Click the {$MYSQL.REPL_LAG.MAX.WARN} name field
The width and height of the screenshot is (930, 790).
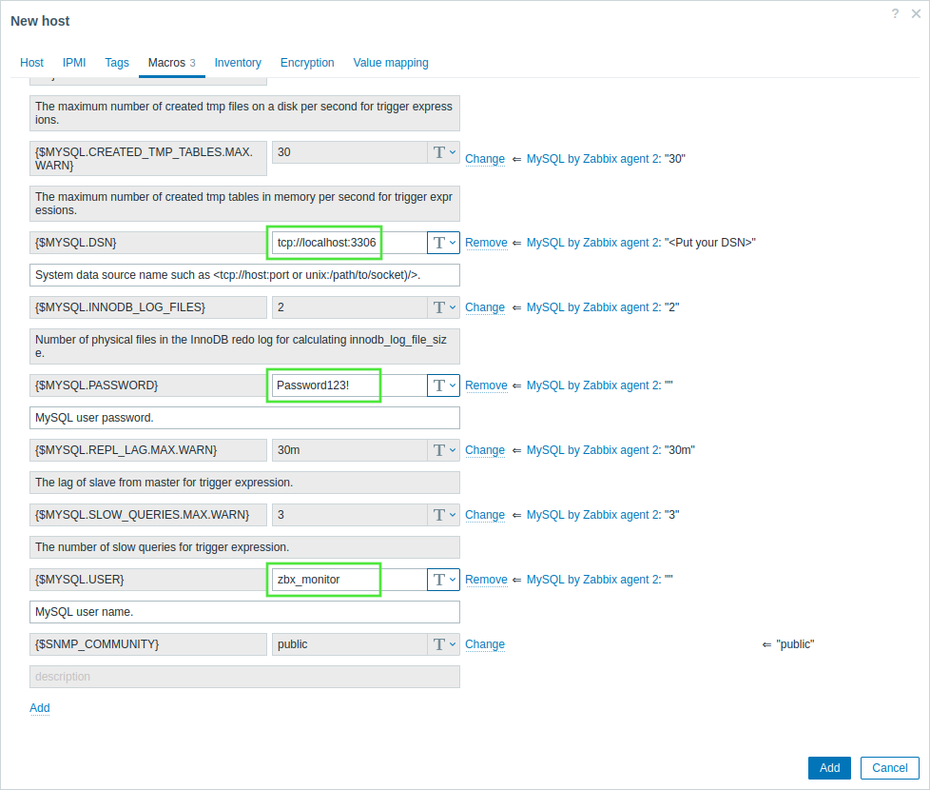[x=148, y=450]
